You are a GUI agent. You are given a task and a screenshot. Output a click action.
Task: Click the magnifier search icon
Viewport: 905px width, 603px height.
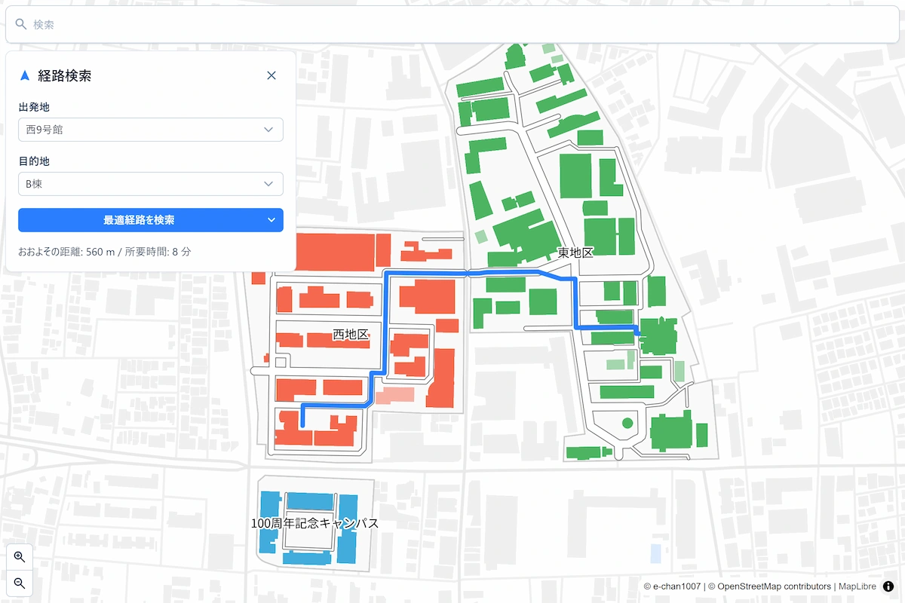tap(21, 24)
